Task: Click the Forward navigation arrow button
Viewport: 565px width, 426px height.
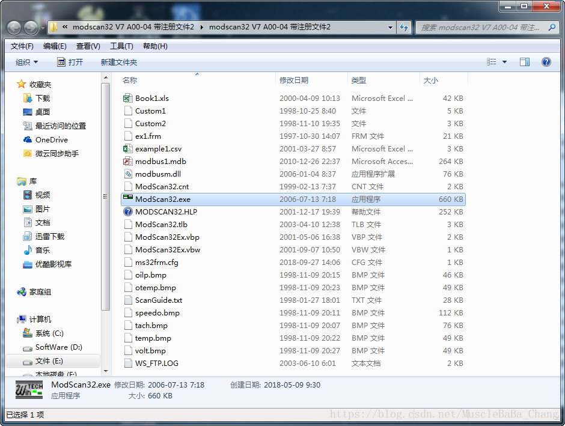Action: click(x=31, y=28)
